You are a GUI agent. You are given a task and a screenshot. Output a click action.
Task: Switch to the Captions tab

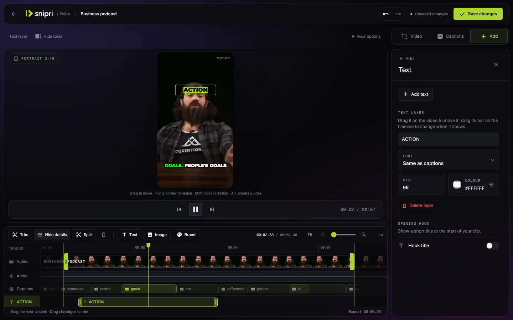[451, 36]
